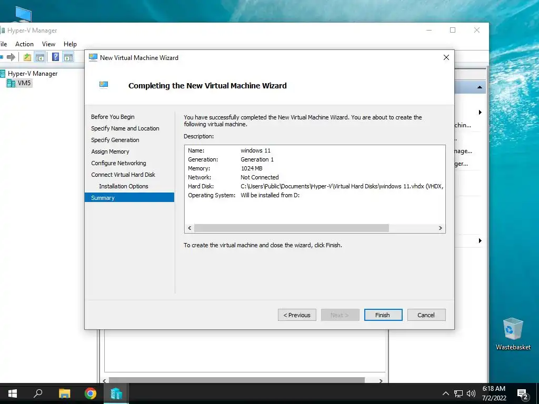
Task: Close the New Virtual Machine Wizard dialog
Action: click(446, 57)
